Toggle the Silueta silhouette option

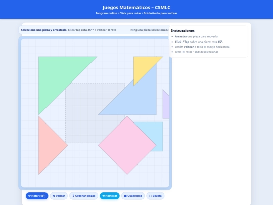pos(155,196)
